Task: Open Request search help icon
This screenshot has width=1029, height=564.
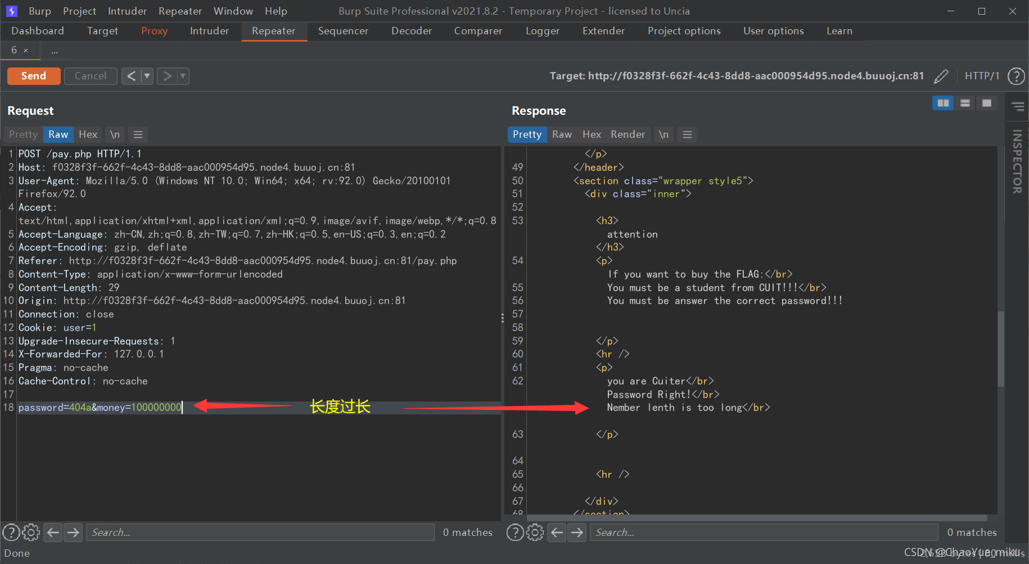Action: (11, 532)
